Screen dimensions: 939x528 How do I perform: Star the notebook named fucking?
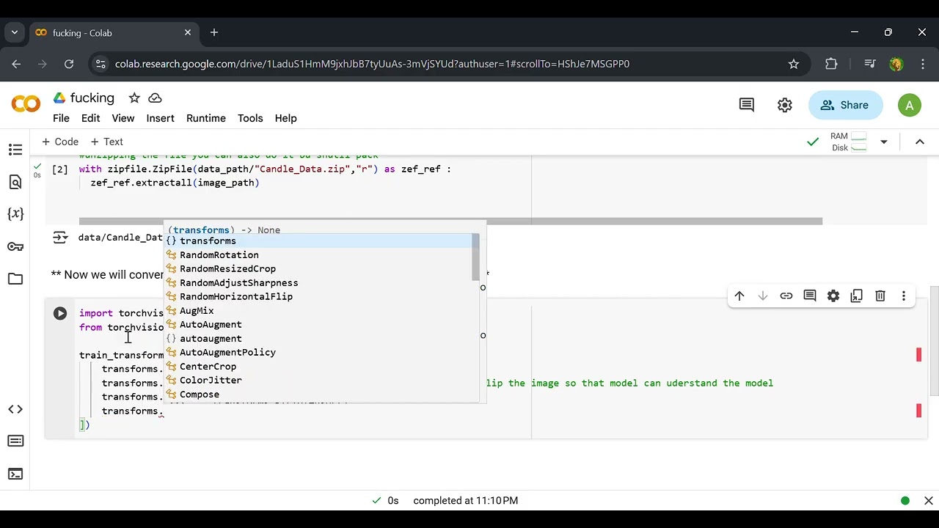click(134, 98)
